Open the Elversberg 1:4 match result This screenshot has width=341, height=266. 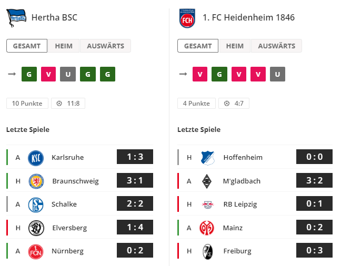click(135, 227)
